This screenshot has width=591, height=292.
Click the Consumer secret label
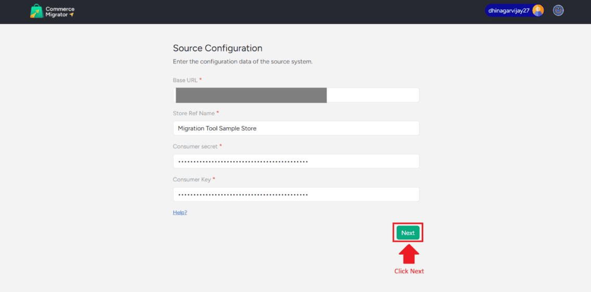(195, 147)
